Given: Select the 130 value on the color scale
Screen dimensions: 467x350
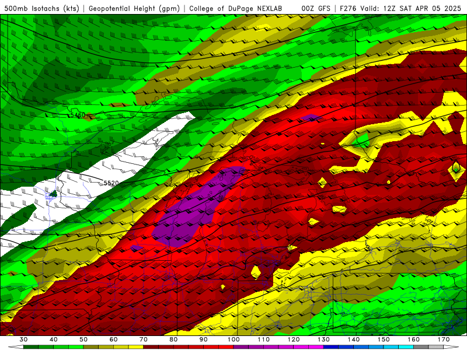Looking at the screenshot, I should [x=324, y=339].
